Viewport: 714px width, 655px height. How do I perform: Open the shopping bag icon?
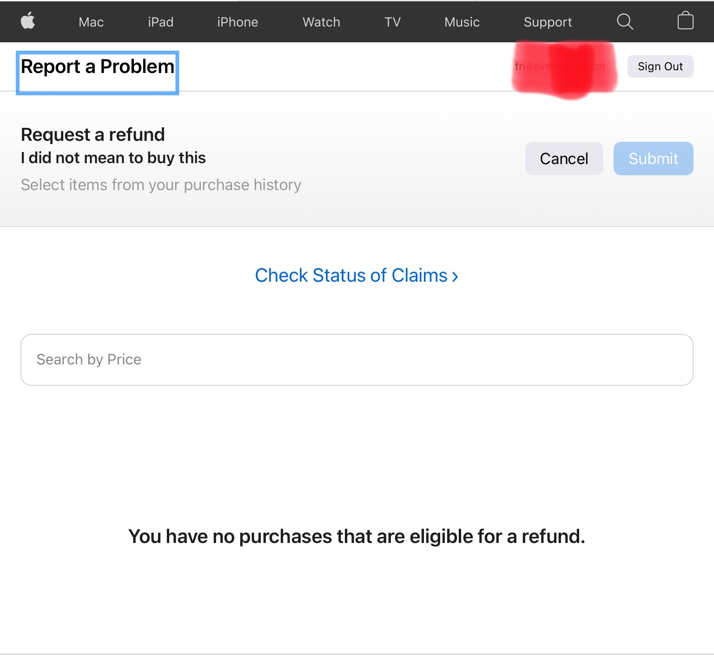[685, 21]
